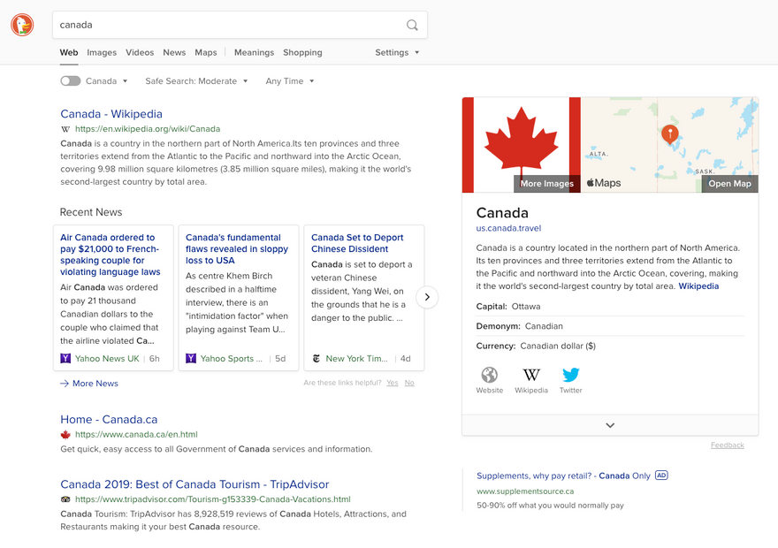Click the magnifying glass search icon
Viewport: 778px width, 548px height.
pyautogui.click(x=412, y=25)
